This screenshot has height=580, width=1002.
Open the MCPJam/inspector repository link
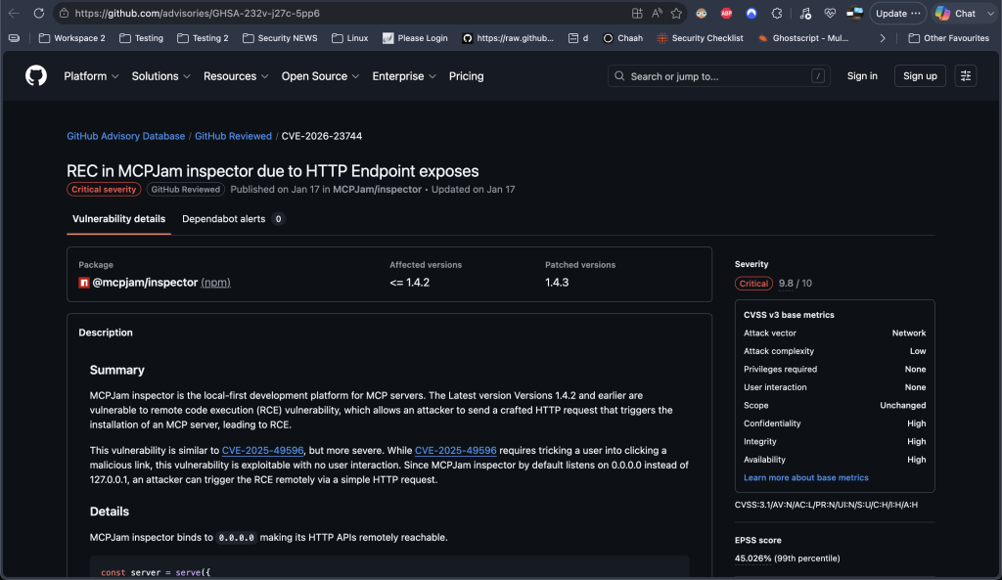coord(377,189)
